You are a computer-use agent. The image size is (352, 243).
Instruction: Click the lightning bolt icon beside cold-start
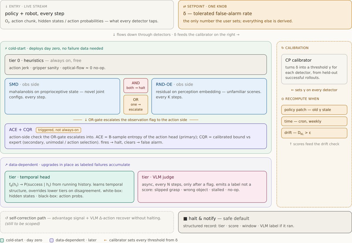click(x=6, y=48)
